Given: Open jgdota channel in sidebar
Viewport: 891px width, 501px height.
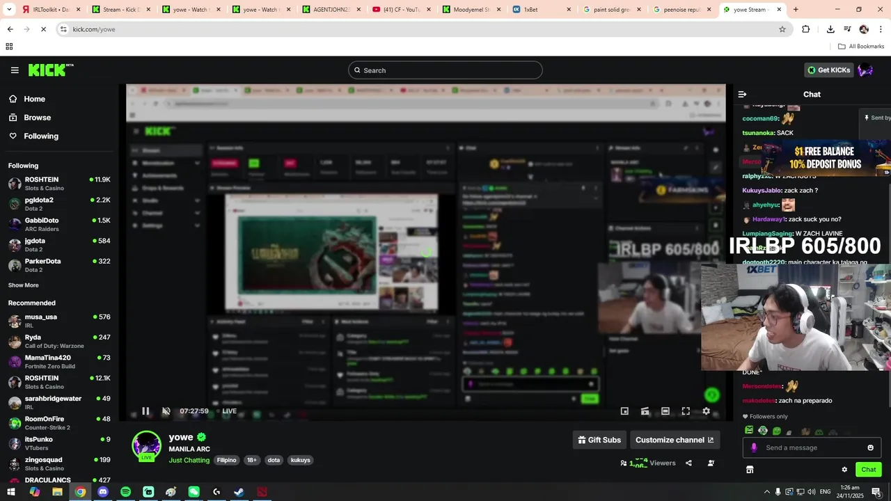Looking at the screenshot, I should tap(59, 245).
